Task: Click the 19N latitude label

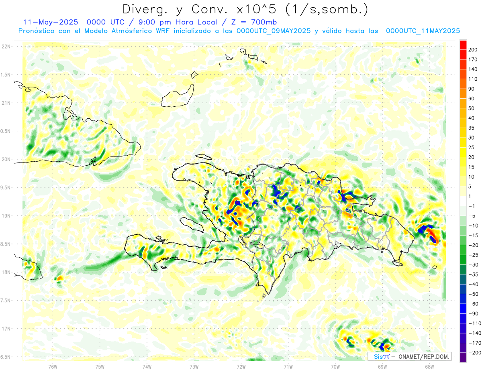Action: (6, 216)
